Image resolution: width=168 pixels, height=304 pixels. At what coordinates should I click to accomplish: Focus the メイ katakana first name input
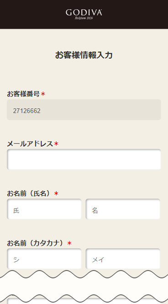123,259
